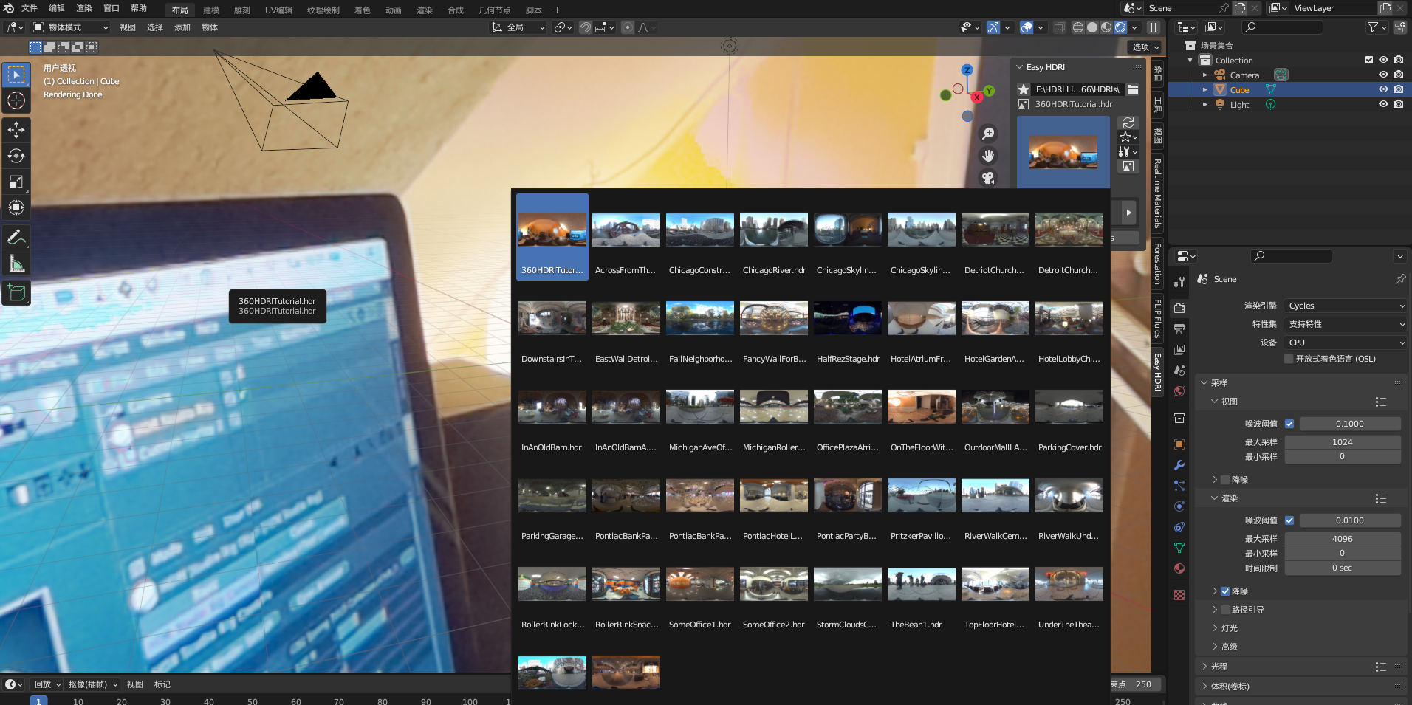
Task: Choose the combined Transform tool
Action: (x=16, y=207)
